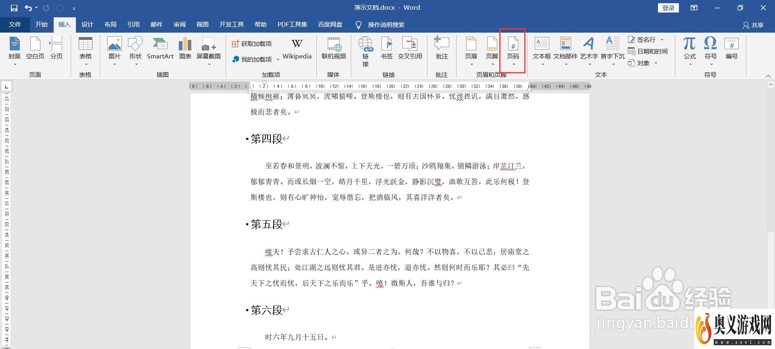Save the document with the Save icon
The height and width of the screenshot is (349, 775).
tap(14, 8)
